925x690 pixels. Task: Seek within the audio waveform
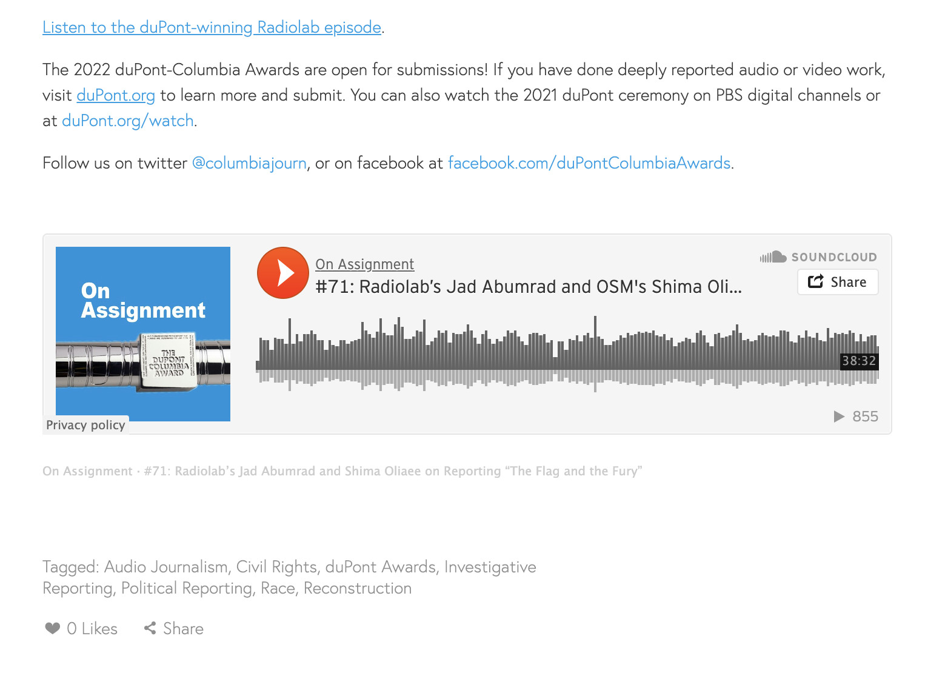(x=567, y=353)
